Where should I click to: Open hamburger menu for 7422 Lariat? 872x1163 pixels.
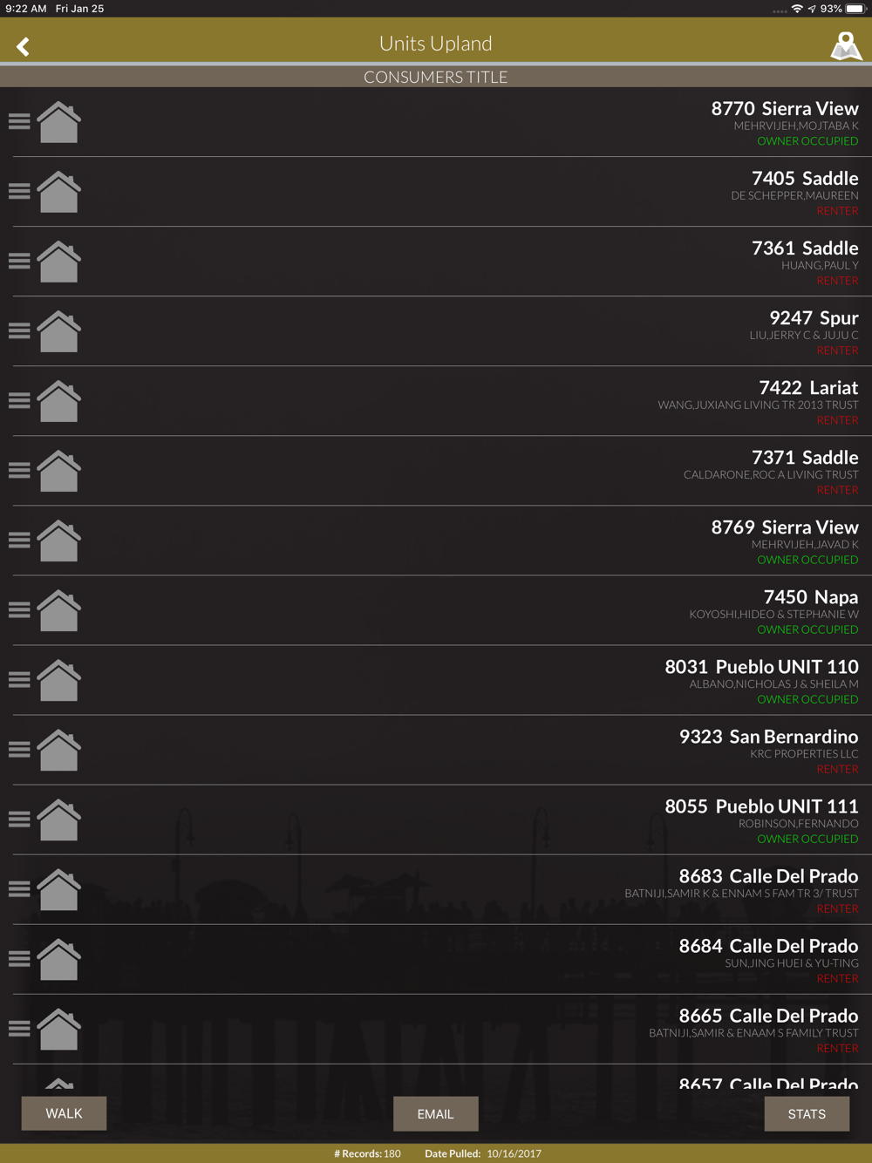pos(19,400)
